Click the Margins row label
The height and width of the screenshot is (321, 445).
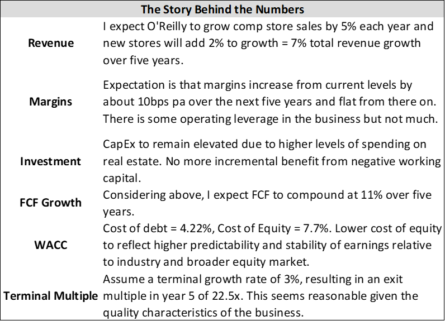51,102
